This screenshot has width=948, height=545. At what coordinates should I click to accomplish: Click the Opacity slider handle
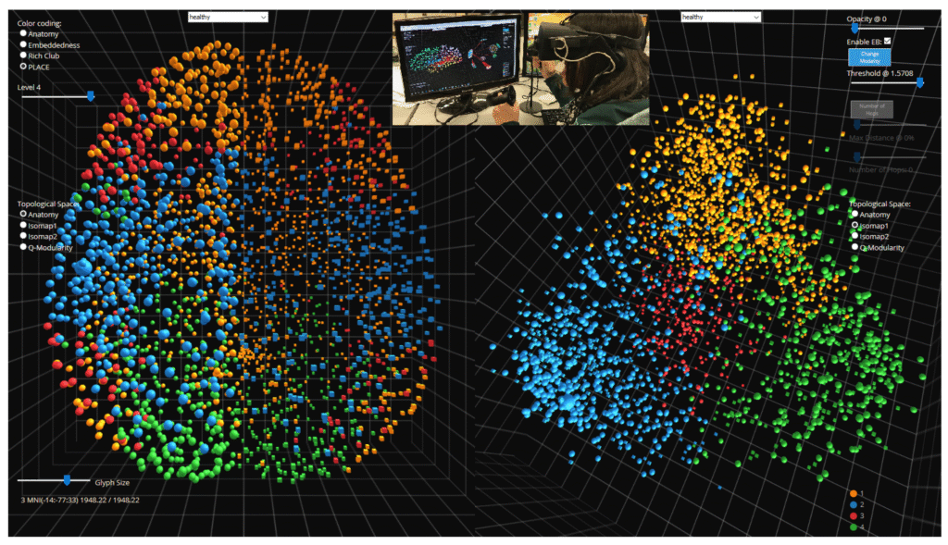click(x=854, y=28)
